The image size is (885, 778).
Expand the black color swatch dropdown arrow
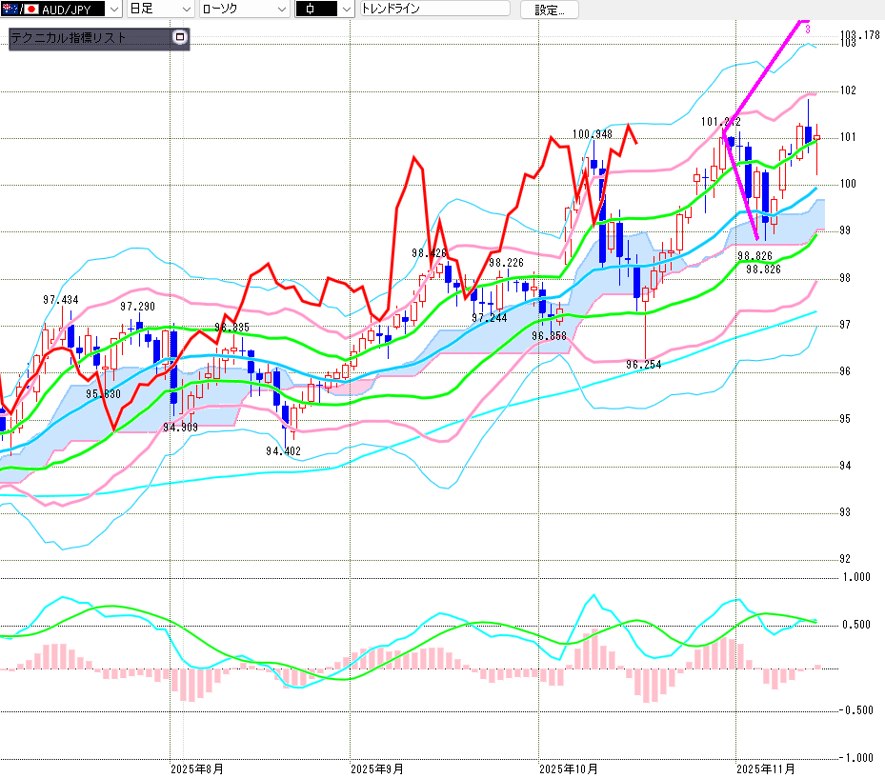pos(345,10)
